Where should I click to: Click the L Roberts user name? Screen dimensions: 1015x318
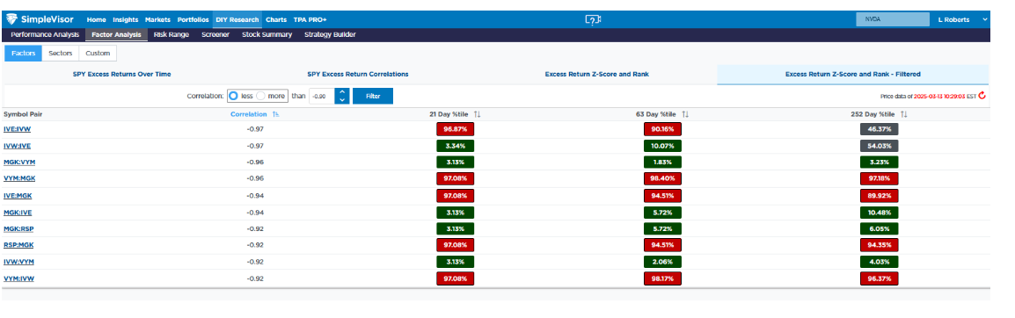953,20
